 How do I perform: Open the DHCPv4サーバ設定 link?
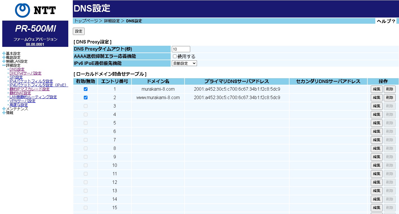point(25,73)
